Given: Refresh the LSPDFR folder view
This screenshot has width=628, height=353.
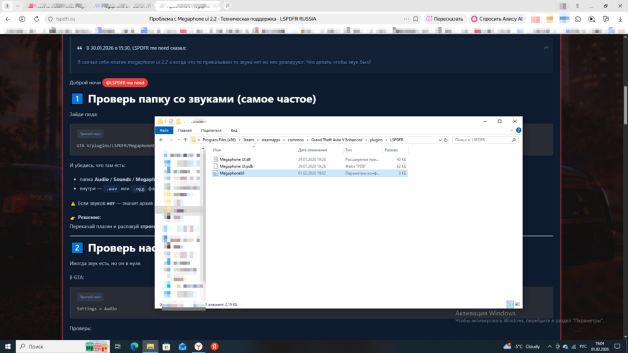Looking at the screenshot, I should 446,140.
